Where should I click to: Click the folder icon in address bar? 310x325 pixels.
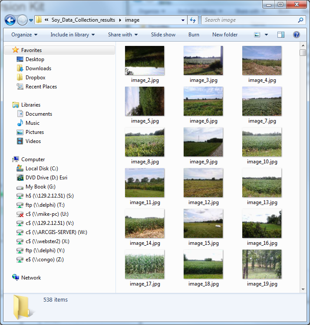click(39, 20)
